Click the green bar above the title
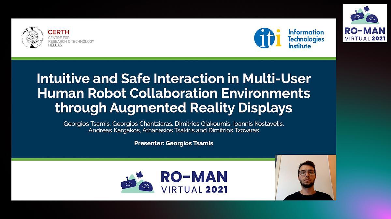The height and width of the screenshot is (219, 391). pos(174,58)
